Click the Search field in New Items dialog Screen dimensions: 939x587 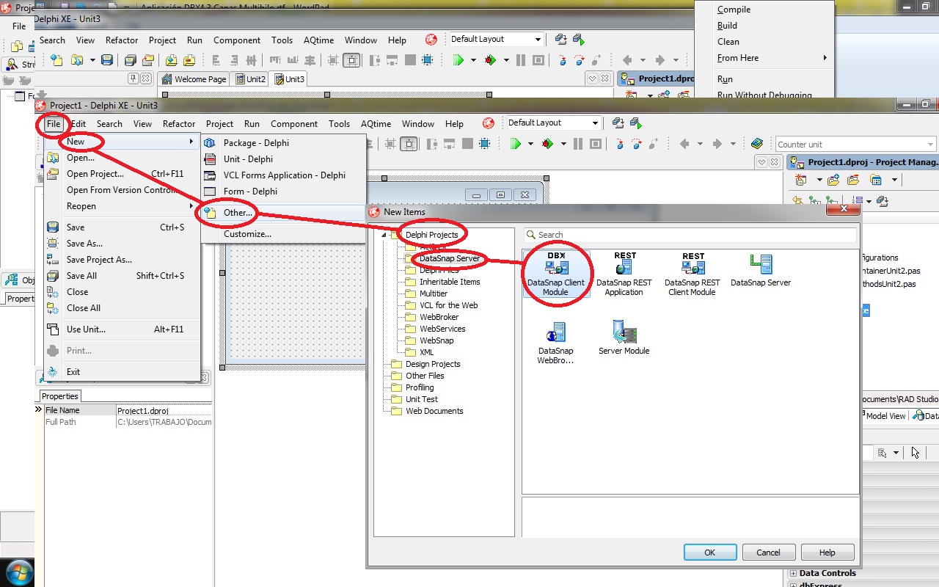point(690,234)
